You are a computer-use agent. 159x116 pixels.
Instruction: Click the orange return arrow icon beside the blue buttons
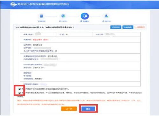(x=135, y=27)
